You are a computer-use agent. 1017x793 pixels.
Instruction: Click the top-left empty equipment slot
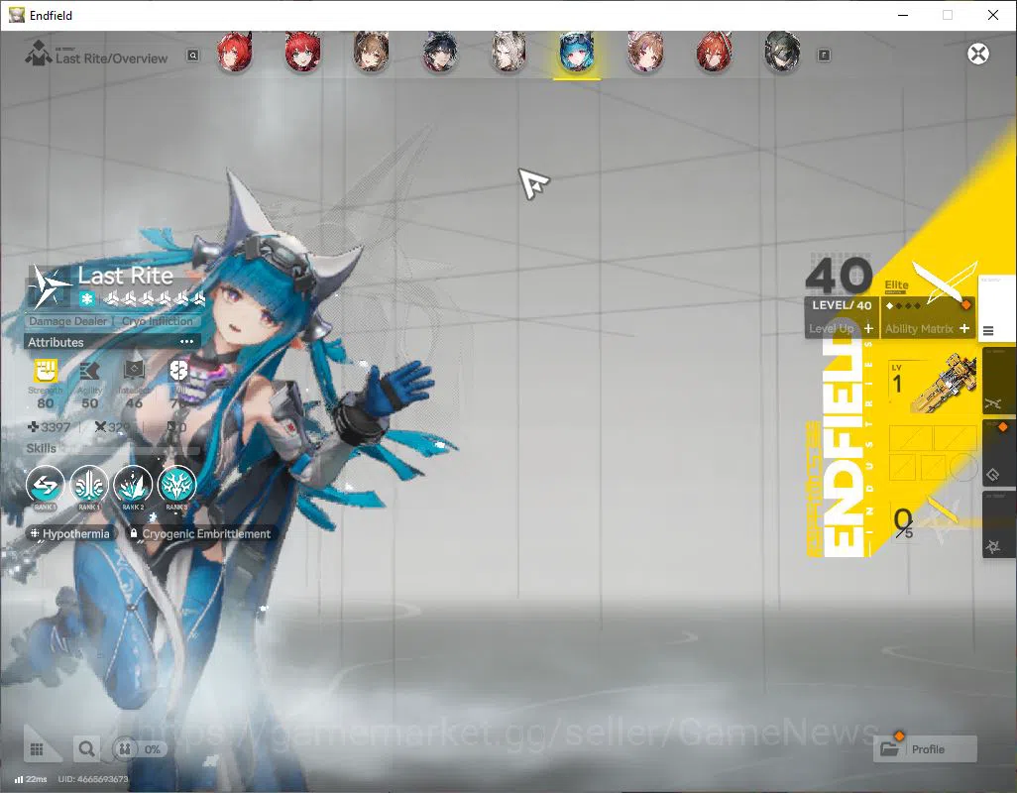[910, 438]
